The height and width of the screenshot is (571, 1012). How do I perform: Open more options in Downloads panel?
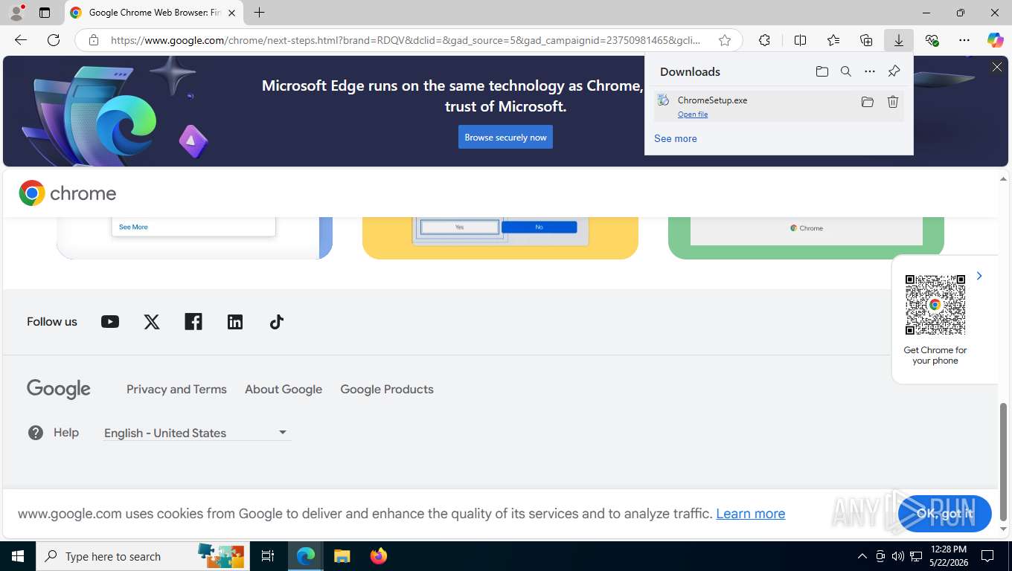tap(870, 71)
